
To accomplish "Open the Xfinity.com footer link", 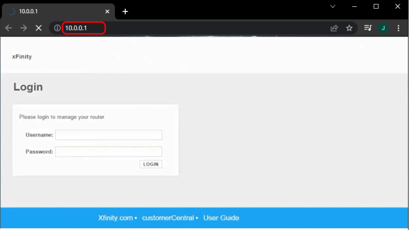I will pos(115,218).
